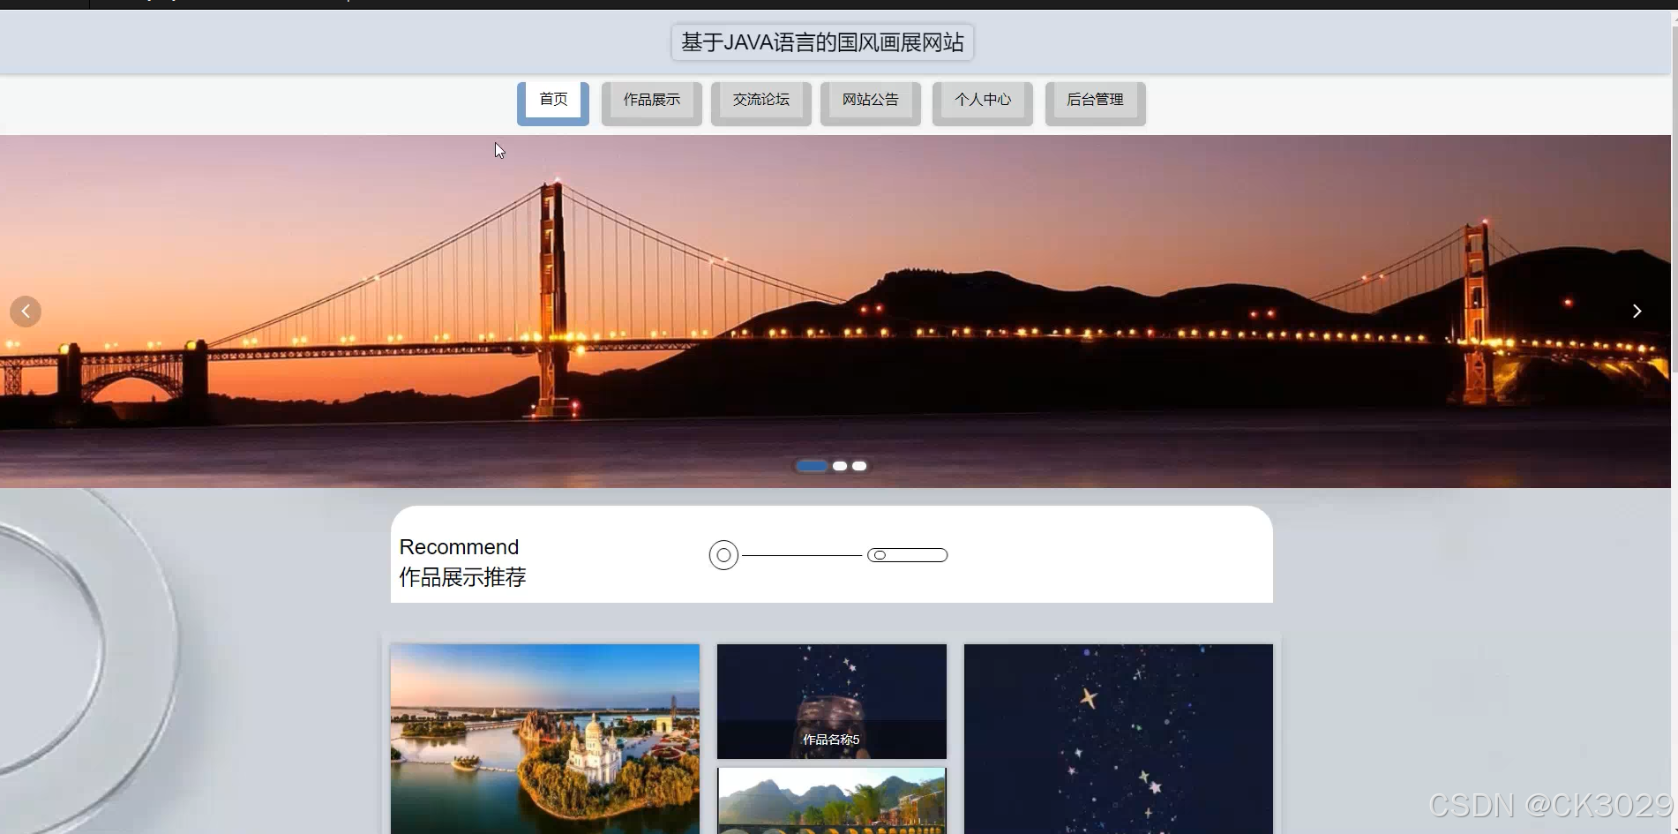This screenshot has height=834, width=1678.
Task: Select the third carousel indicator dot
Action: (859, 466)
